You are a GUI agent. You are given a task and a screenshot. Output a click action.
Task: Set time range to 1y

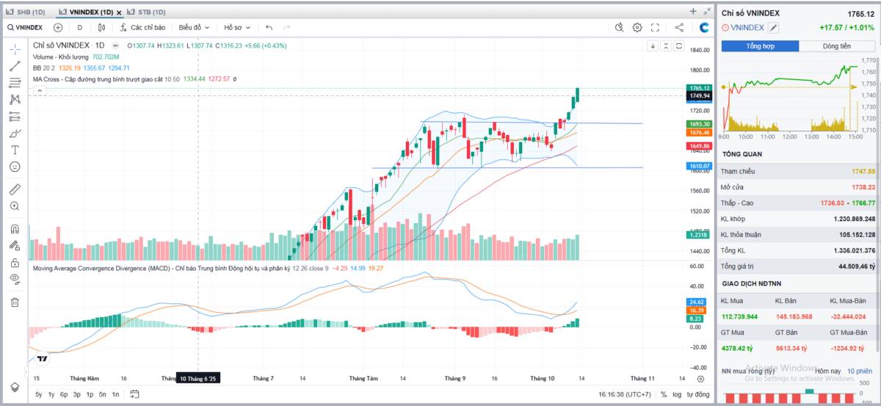click(51, 395)
